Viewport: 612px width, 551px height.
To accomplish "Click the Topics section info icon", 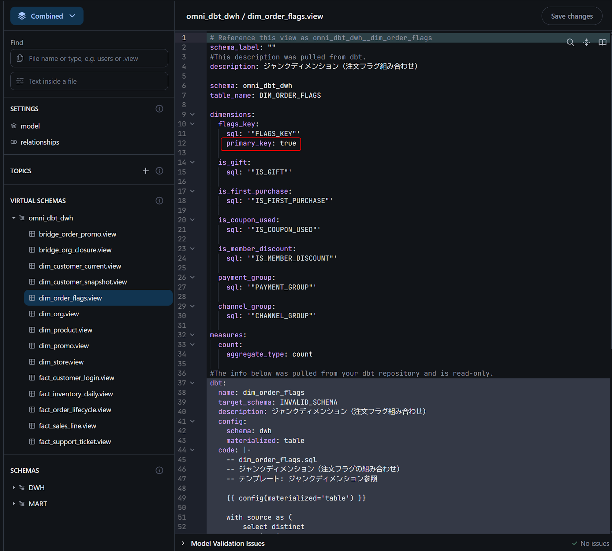I will click(x=159, y=171).
